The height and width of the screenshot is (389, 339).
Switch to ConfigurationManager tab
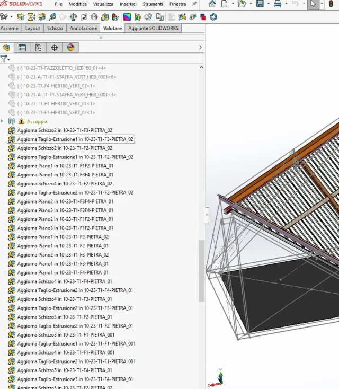coord(38,47)
